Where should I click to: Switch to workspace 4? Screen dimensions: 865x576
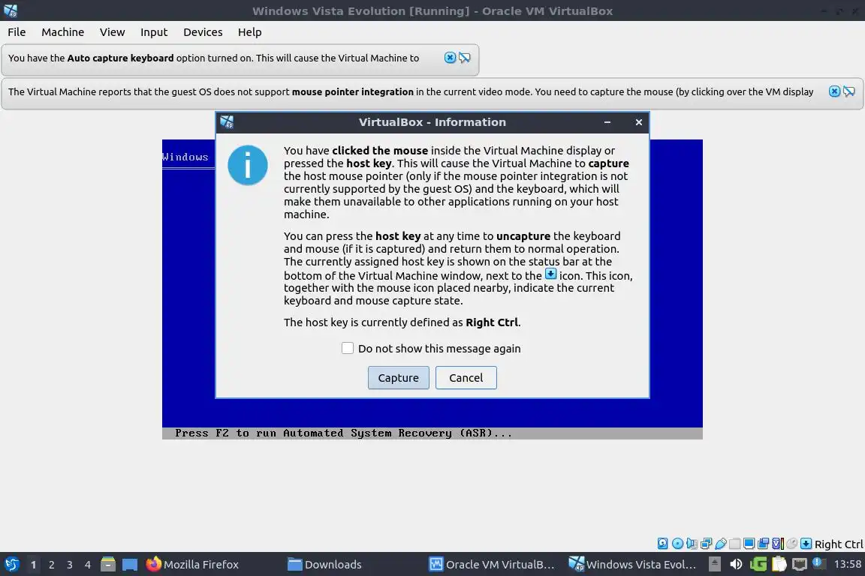coord(88,565)
